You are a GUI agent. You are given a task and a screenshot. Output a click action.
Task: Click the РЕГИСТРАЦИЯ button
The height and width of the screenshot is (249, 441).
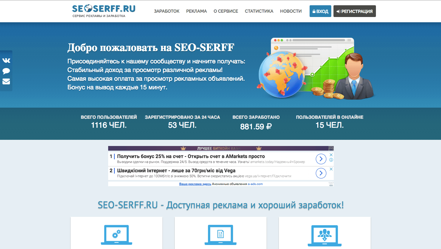click(x=355, y=11)
